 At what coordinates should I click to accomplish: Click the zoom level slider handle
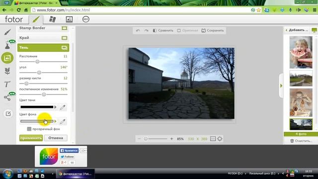point(146,139)
